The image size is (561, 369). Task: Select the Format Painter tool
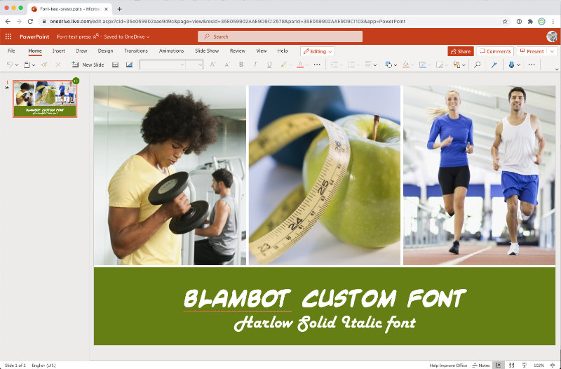44,65
